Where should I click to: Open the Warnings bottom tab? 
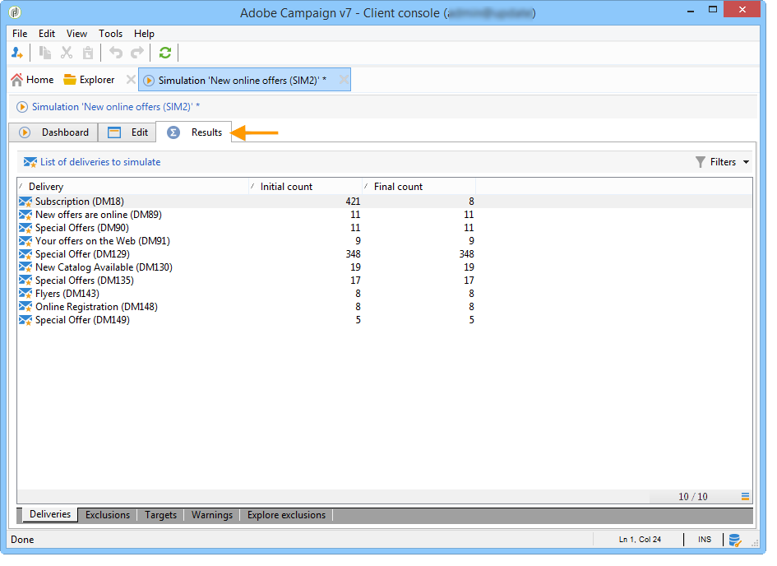tap(212, 516)
